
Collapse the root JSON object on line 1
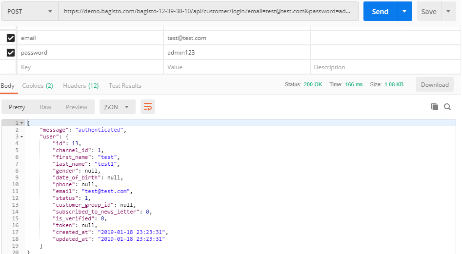21,123
